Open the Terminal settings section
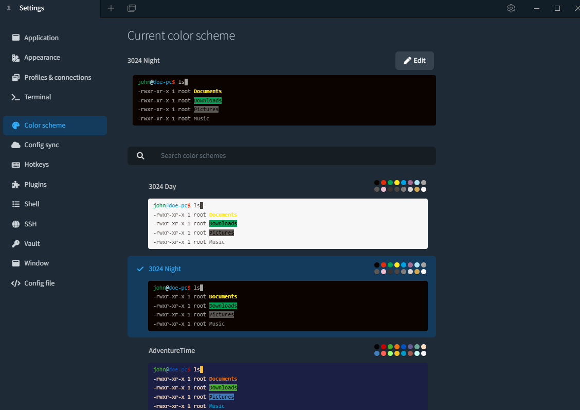Image resolution: width=580 pixels, height=410 pixels. [38, 97]
